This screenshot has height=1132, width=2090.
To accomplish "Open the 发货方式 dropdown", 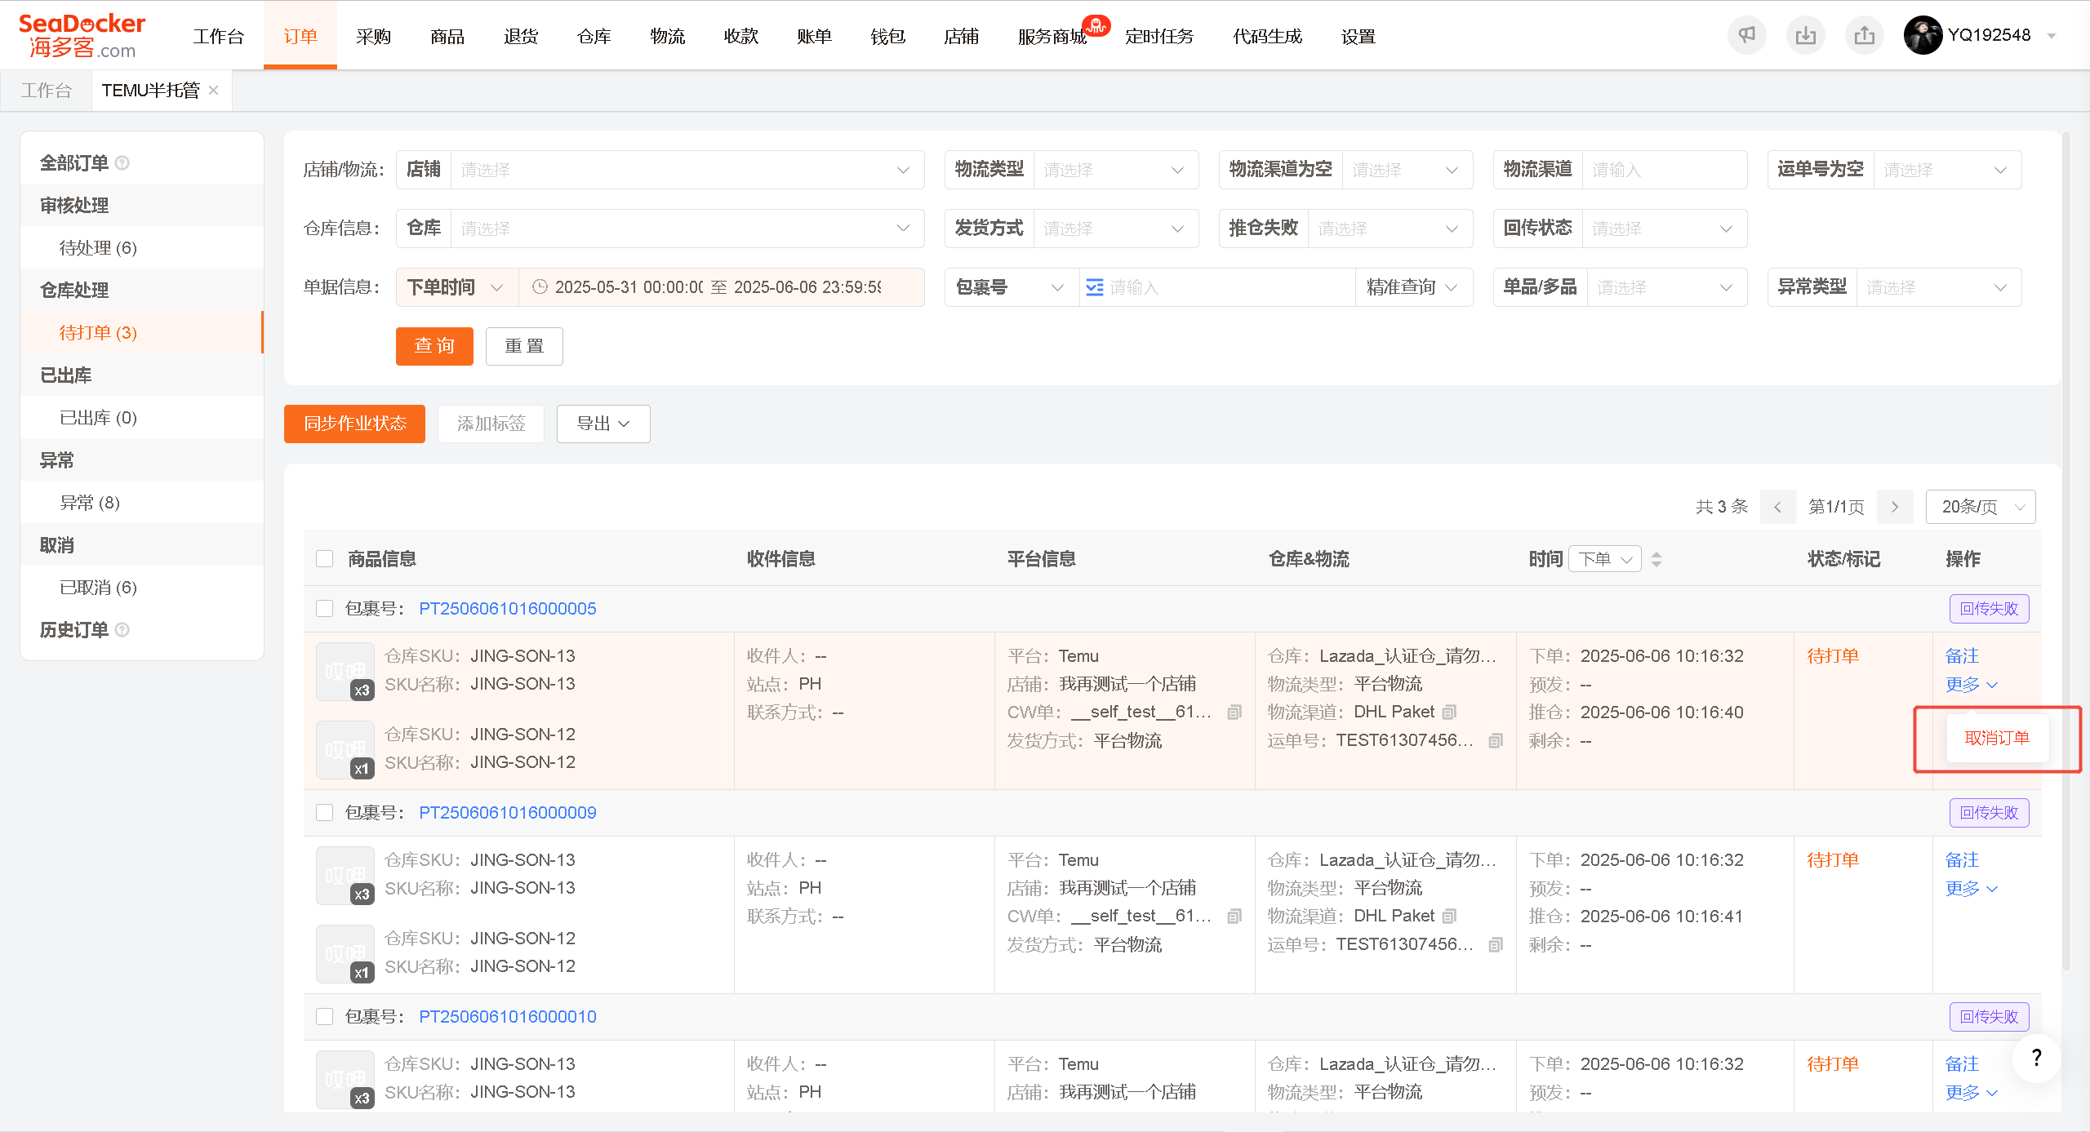I will pos(1115,229).
